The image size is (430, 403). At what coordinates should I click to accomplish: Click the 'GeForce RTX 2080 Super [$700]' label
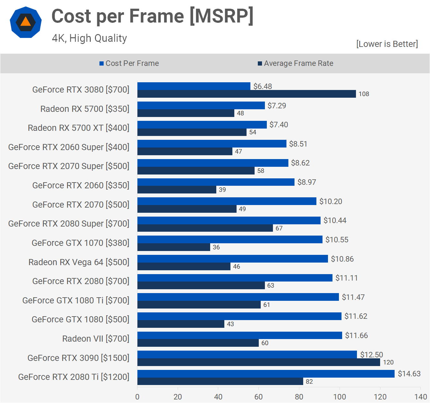(69, 224)
